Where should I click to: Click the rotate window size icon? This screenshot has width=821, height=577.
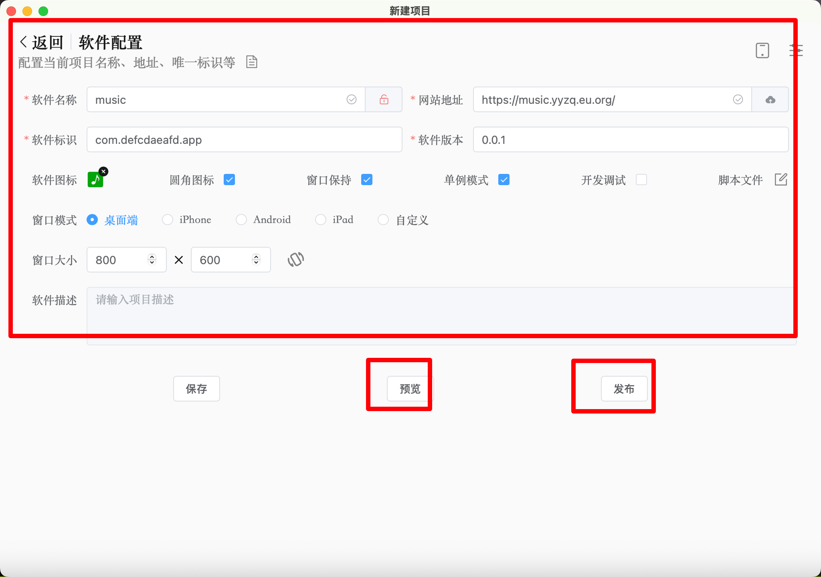pos(296,260)
